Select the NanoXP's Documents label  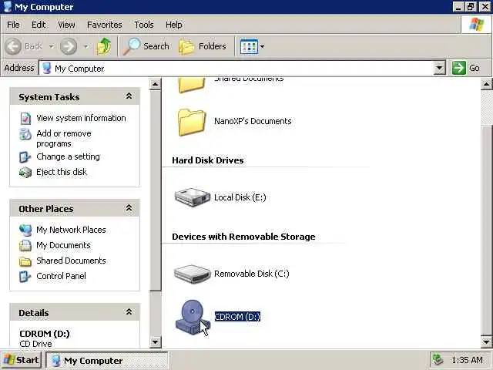pos(253,121)
